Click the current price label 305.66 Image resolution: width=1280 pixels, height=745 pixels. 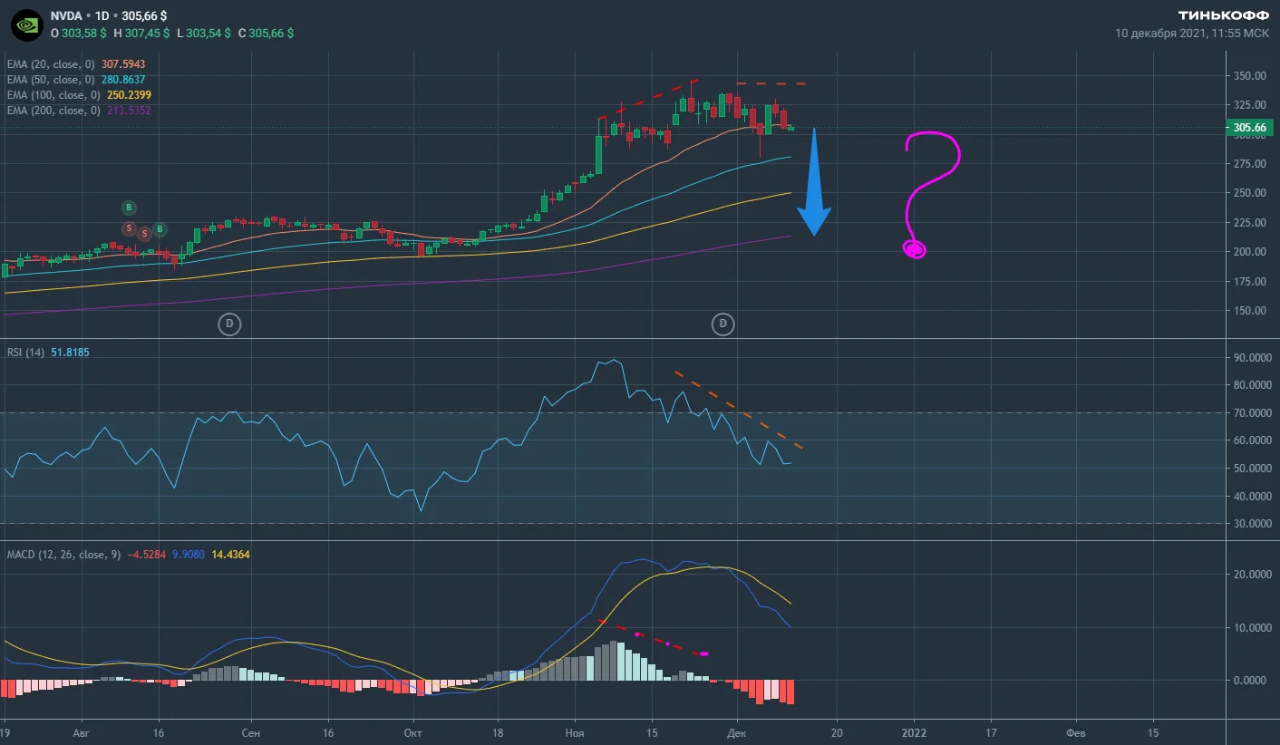pyautogui.click(x=1251, y=128)
